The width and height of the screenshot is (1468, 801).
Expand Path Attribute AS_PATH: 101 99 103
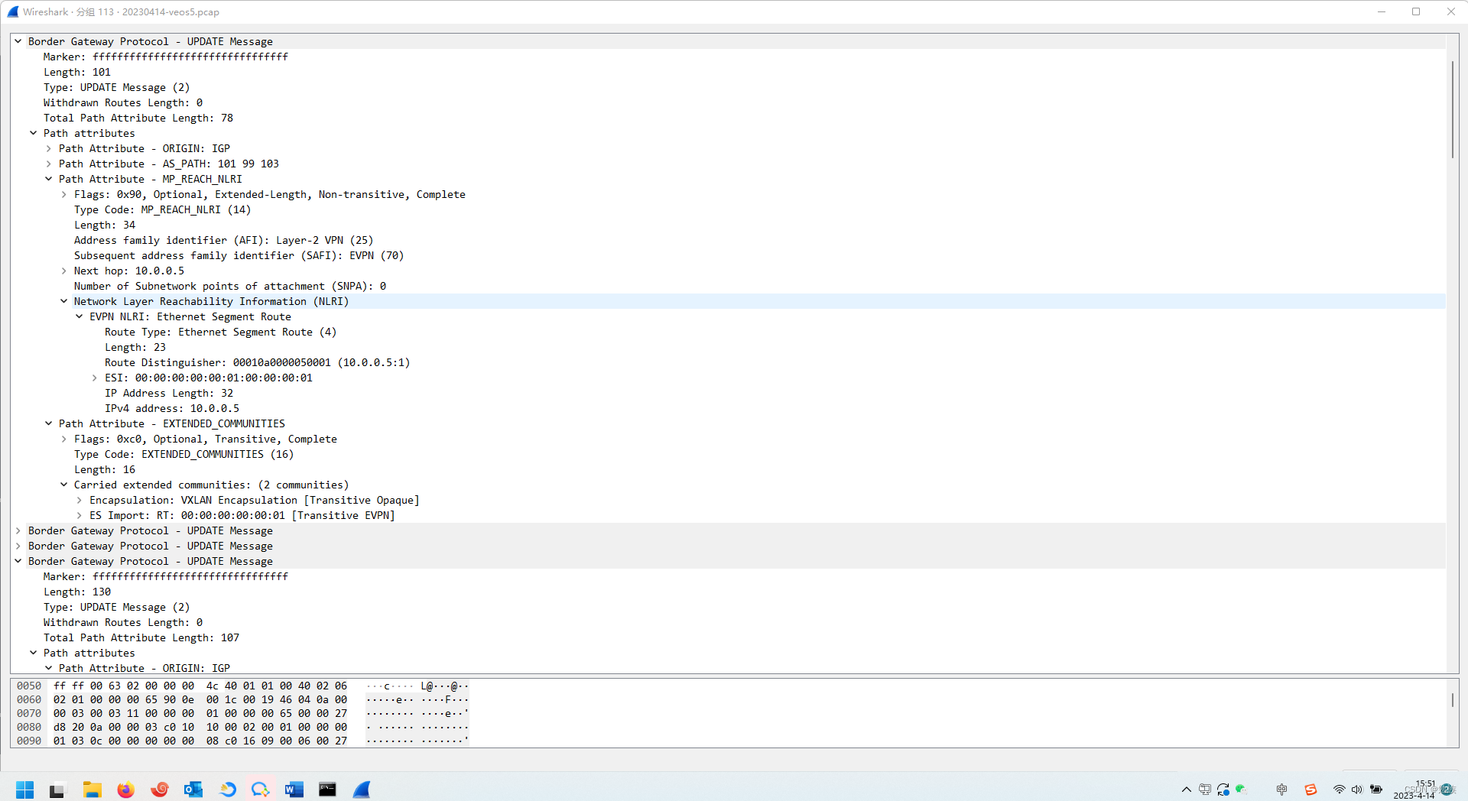point(49,164)
